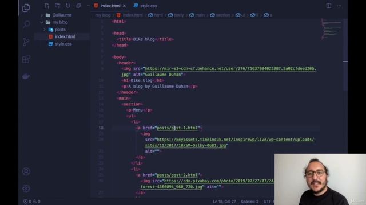This screenshot has width=366, height=205.
Task: Open the Source Control view icon
Action: coord(26,42)
